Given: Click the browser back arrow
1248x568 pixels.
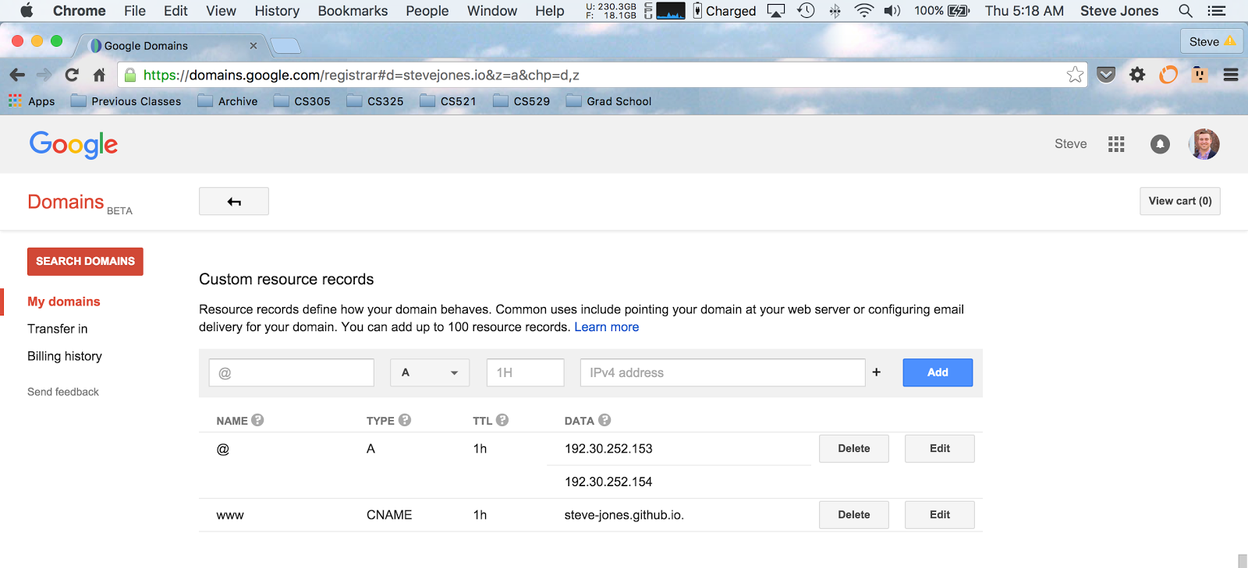Looking at the screenshot, I should pyautogui.click(x=17, y=75).
